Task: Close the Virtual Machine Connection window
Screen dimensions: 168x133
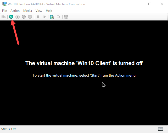Action: coord(162,4)
